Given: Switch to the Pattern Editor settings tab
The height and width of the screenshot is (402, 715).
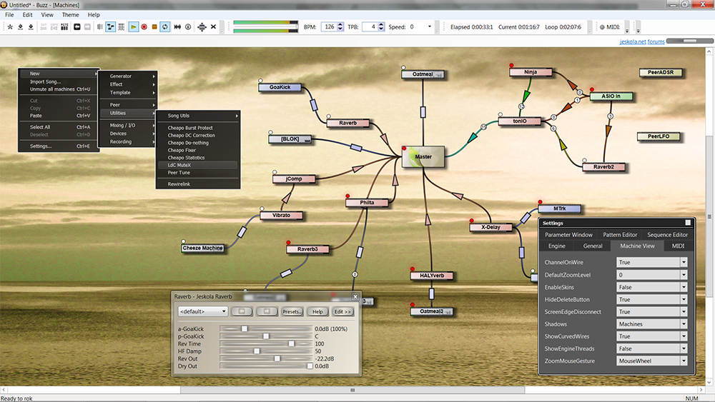Looking at the screenshot, I should [x=619, y=234].
